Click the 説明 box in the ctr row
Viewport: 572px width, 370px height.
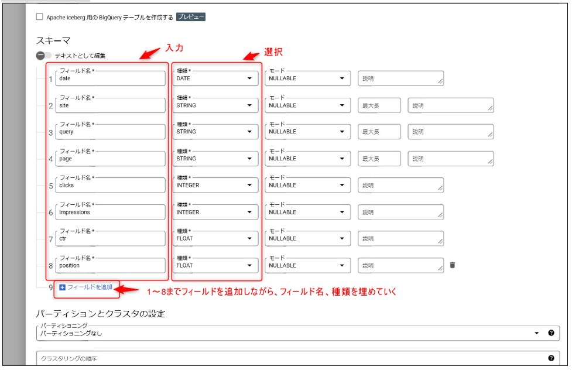[x=400, y=239]
